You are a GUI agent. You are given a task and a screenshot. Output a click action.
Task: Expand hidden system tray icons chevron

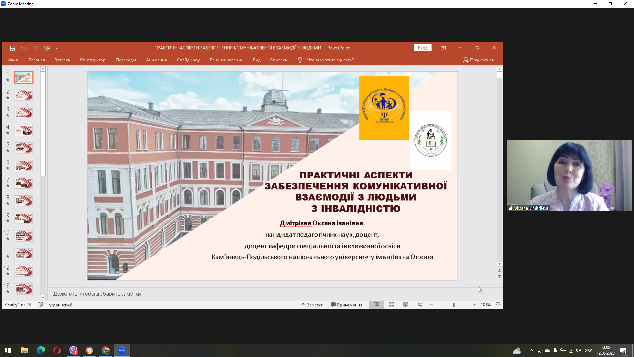tap(531, 350)
